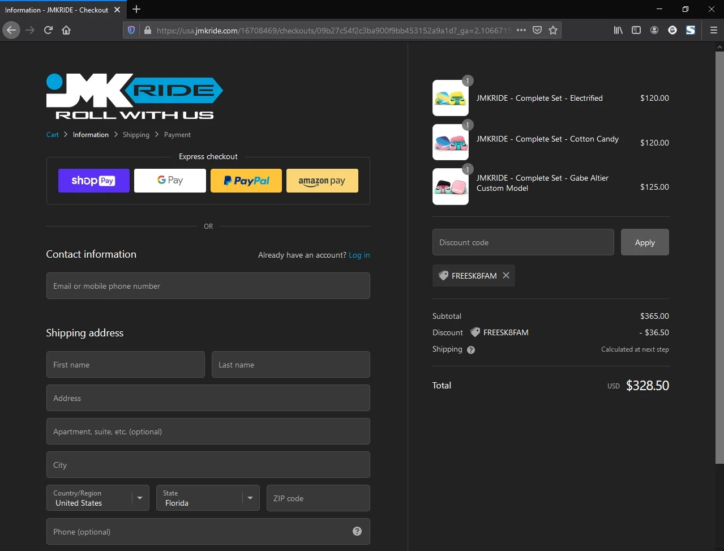Click the Apartment, suite field
The image size is (724, 551).
(208, 431)
